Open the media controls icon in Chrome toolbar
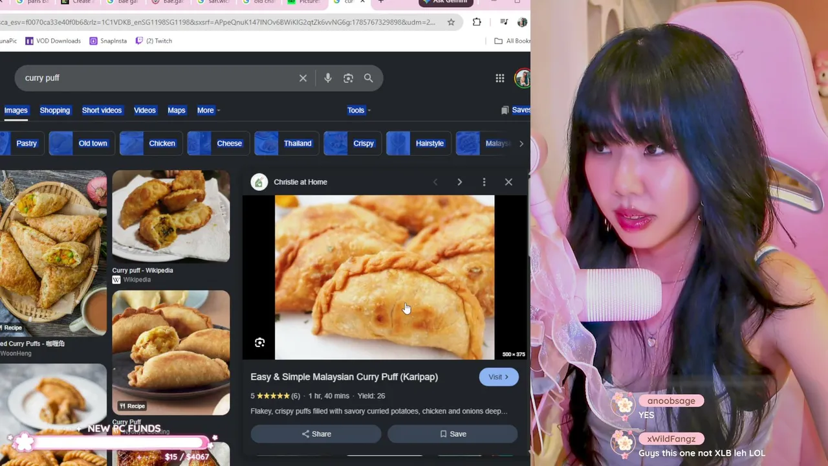This screenshot has width=828, height=466. click(504, 22)
